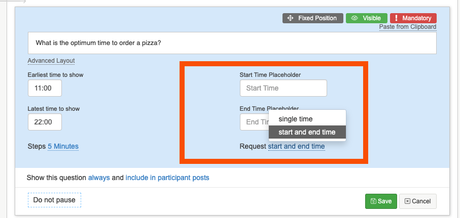
Task: Click the Cancel button with X icon
Action: point(417,201)
